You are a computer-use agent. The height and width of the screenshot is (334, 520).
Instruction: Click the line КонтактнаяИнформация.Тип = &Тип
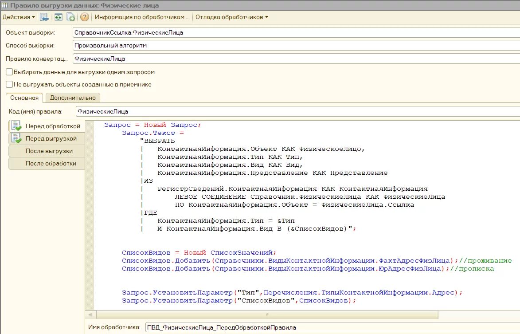pyautogui.click(x=226, y=220)
